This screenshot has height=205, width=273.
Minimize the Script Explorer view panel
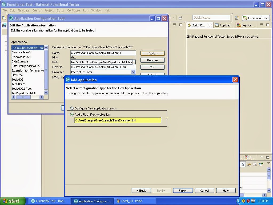coord(262,25)
